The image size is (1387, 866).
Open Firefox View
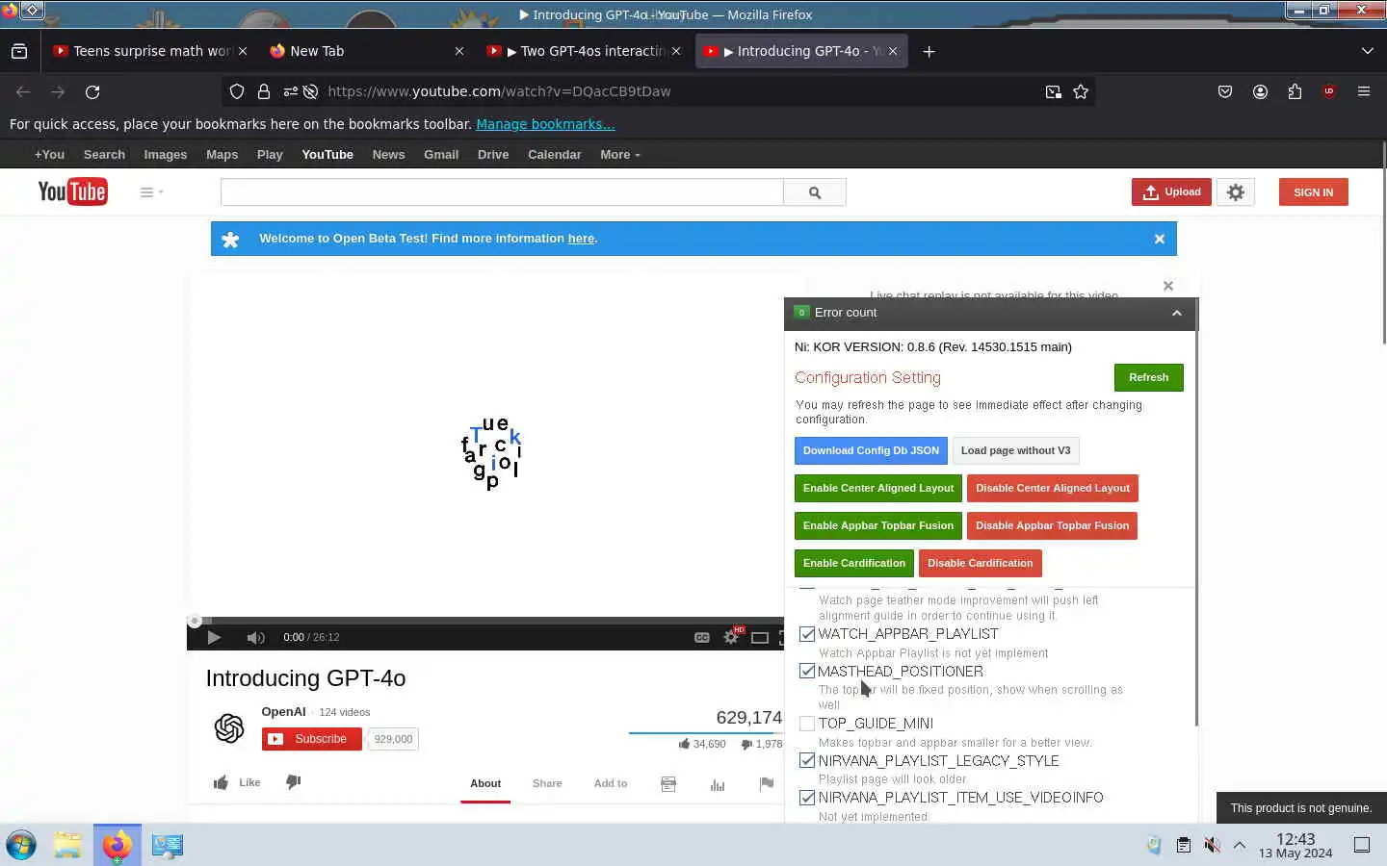click(19, 51)
